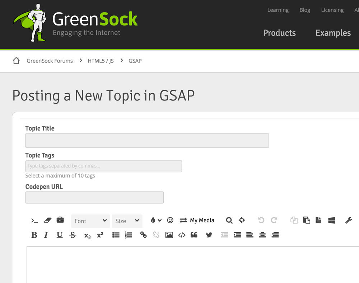Viewport: 359px width, 283px height.
Task: Toggle Bold formatting
Action: [x=34, y=235]
